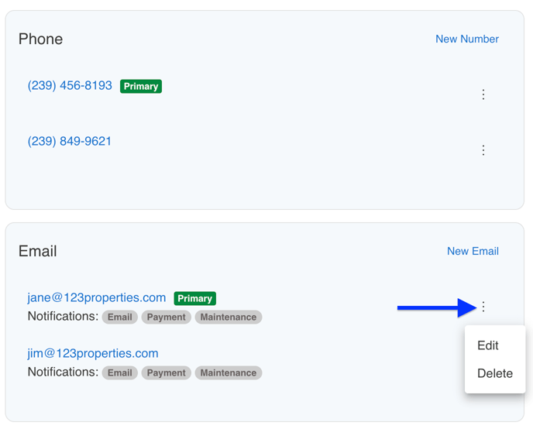
Task: Click the Maintenance notification chip under jane@123properties.com
Action: point(228,317)
